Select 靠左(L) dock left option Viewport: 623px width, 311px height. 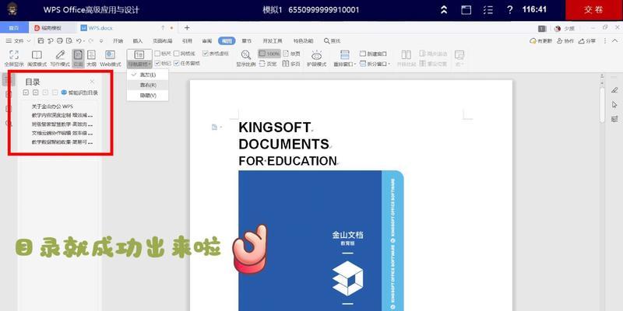(x=148, y=75)
